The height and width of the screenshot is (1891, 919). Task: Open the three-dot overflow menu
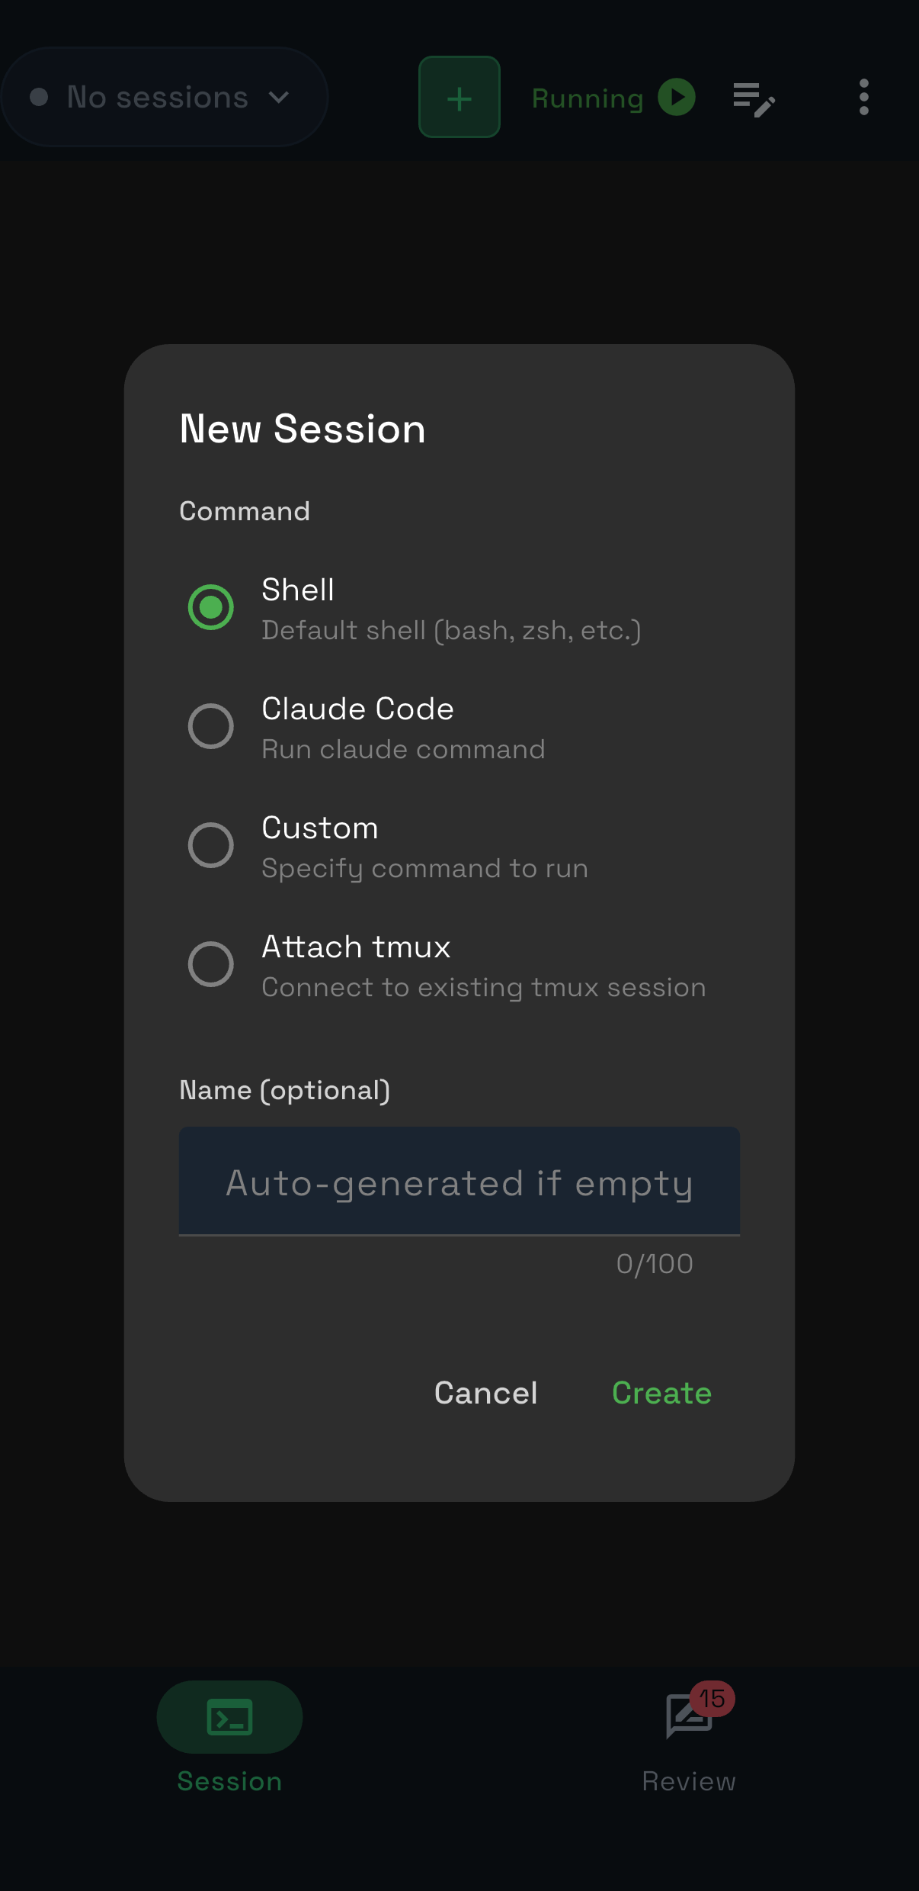[x=863, y=98]
